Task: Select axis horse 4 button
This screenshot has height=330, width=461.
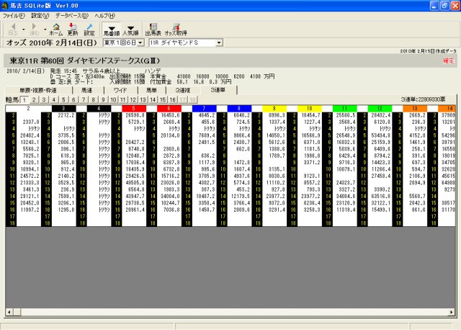Action: point(54,99)
